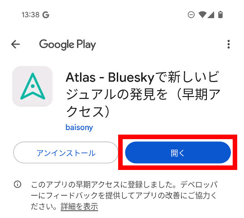Tap the Google Play header title

tap(67, 44)
